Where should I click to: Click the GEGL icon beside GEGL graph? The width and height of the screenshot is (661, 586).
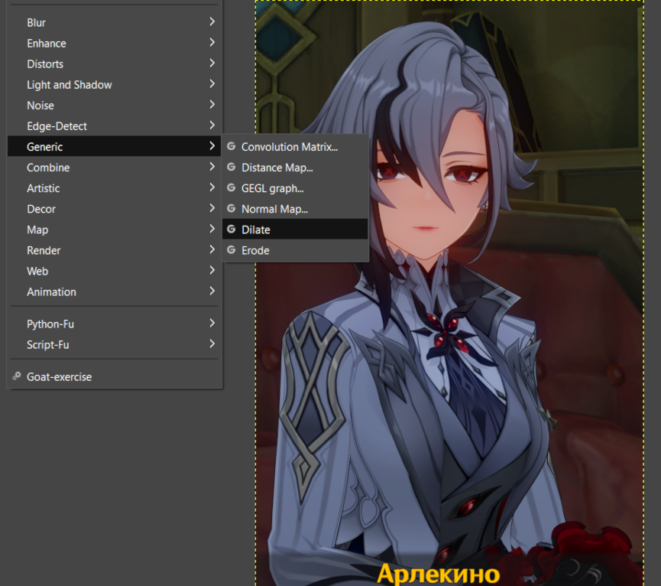point(231,187)
